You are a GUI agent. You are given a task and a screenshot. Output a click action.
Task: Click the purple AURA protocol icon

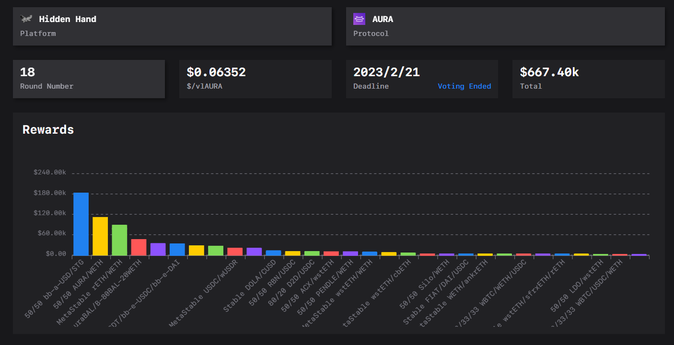[359, 19]
